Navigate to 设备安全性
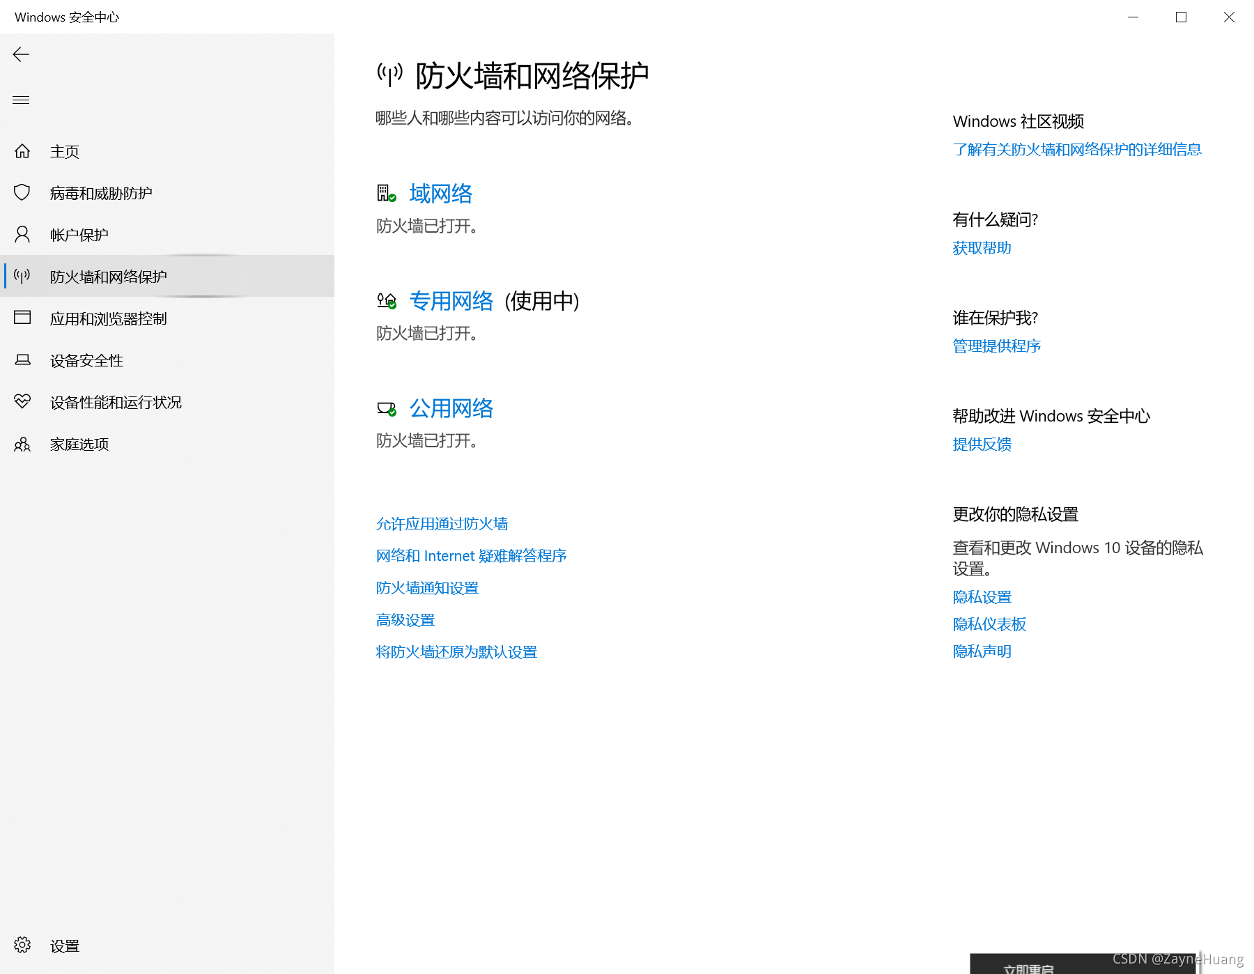Image resolution: width=1254 pixels, height=974 pixels. (167, 360)
